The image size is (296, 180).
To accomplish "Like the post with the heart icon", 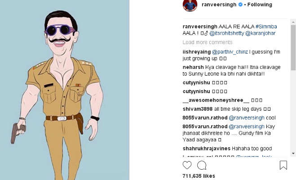I will click(x=187, y=165).
